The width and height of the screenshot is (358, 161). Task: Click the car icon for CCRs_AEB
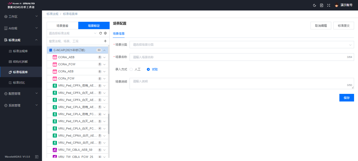(x=55, y=71)
